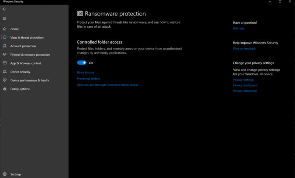
Task: Click the Ransomware protection page title
Action: pyautogui.click(x=115, y=14)
